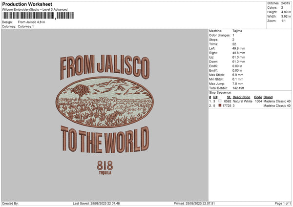The width and height of the screenshot is (293, 207).
Task: Click the 'TO THE WORLD' embroidered text
Action: (105, 139)
